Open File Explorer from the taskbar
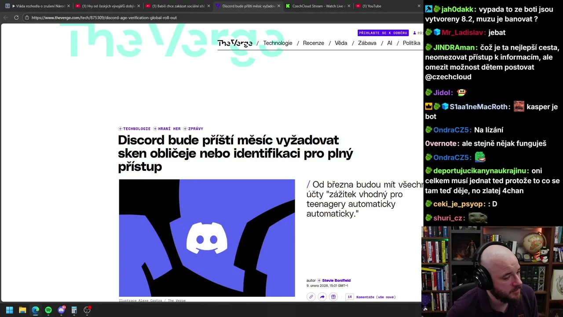 pyautogui.click(x=22, y=310)
